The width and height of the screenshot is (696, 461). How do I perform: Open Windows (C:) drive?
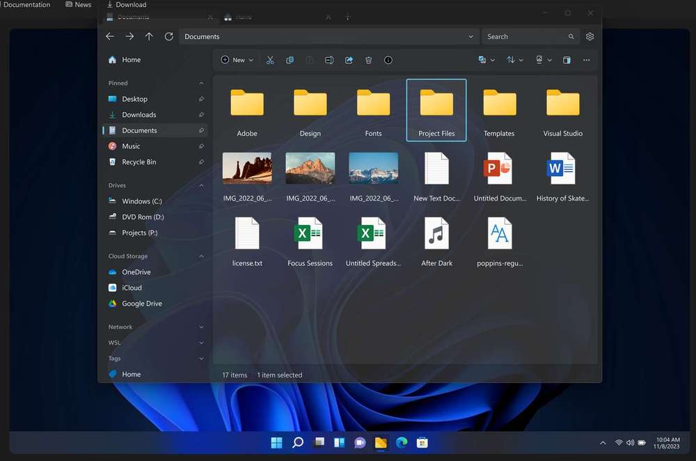pyautogui.click(x=155, y=201)
